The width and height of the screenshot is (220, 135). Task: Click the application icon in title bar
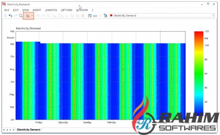click(x=4, y=4)
